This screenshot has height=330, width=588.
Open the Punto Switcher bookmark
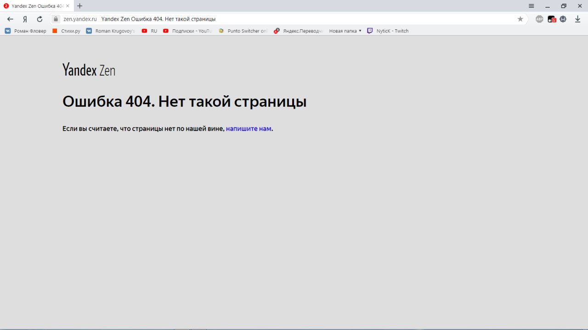tap(243, 31)
